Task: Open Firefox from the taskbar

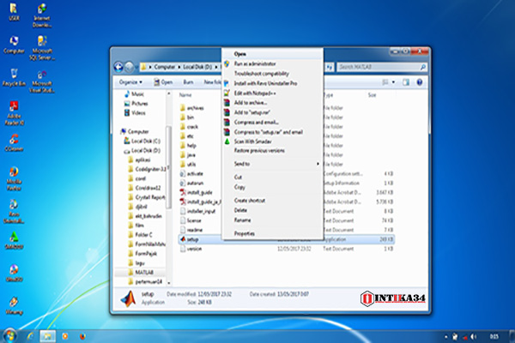Action: [x=82, y=336]
